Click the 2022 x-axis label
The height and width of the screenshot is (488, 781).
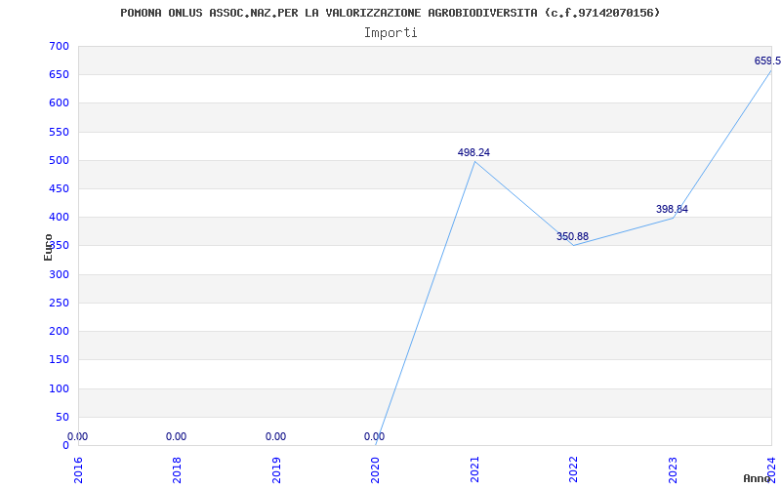click(x=574, y=470)
